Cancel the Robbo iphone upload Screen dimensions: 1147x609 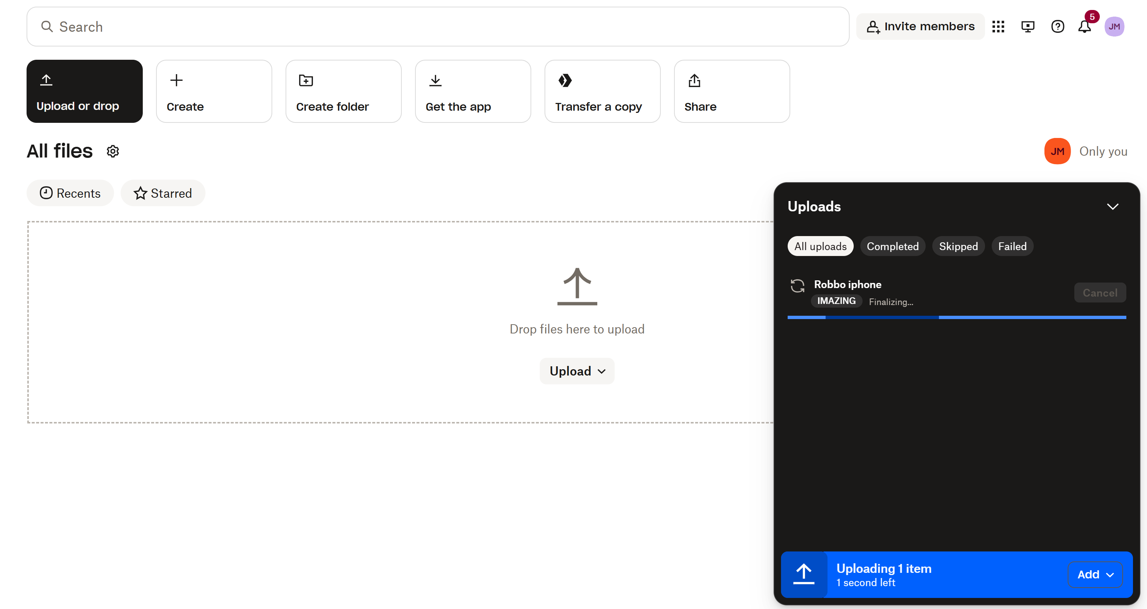[x=1099, y=293]
